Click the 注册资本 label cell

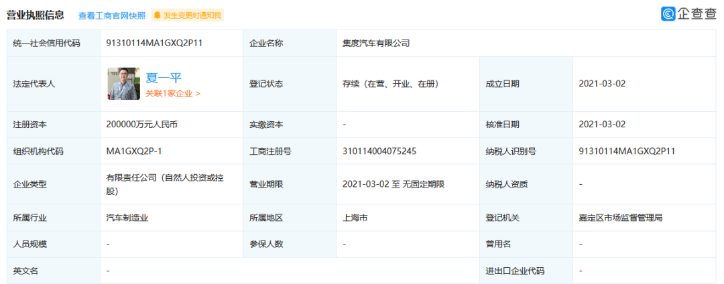pyautogui.click(x=54, y=124)
